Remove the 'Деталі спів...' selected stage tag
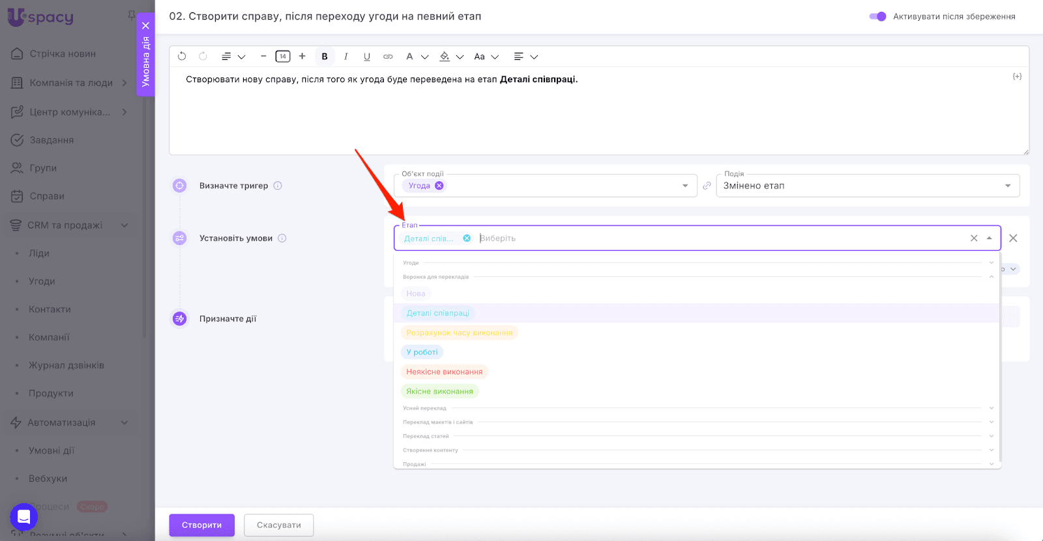The width and height of the screenshot is (1043, 541). tap(467, 239)
